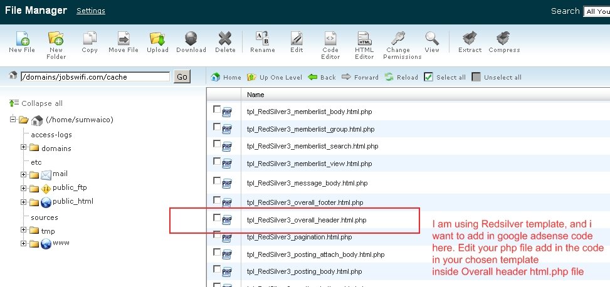Tick checkbox for overall_header.html.php
The image size is (610, 287).
coord(217,217)
